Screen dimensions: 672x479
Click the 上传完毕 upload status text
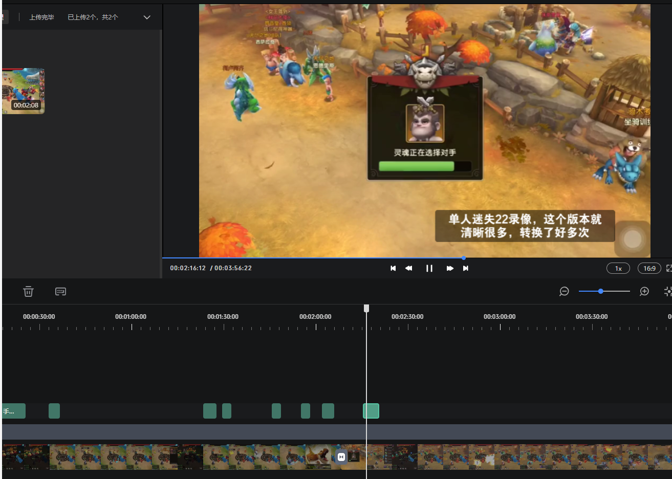[x=41, y=17]
